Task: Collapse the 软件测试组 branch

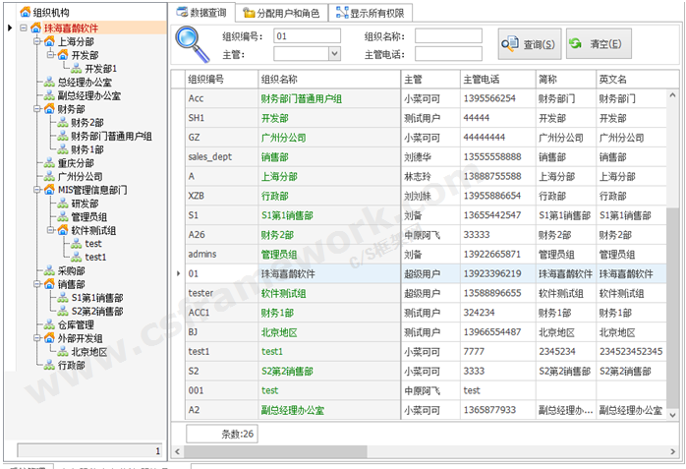Action: point(51,230)
